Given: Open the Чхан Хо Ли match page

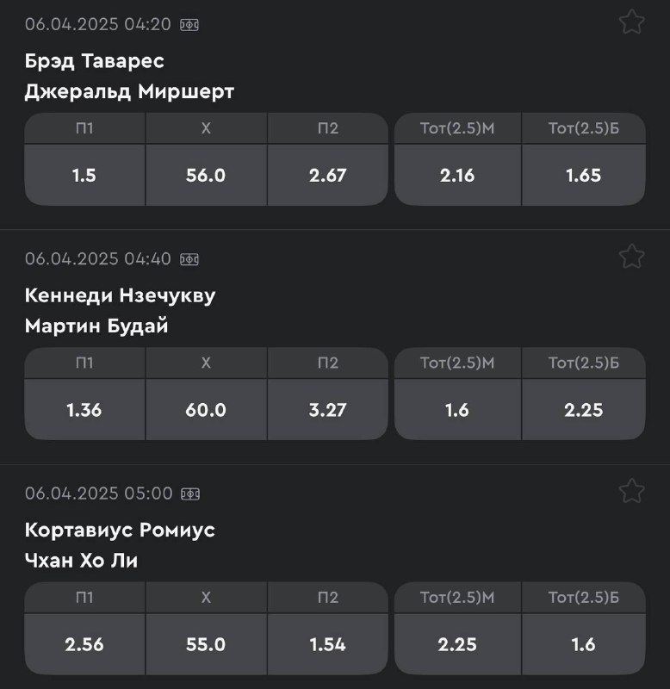Looking at the screenshot, I should (81, 561).
